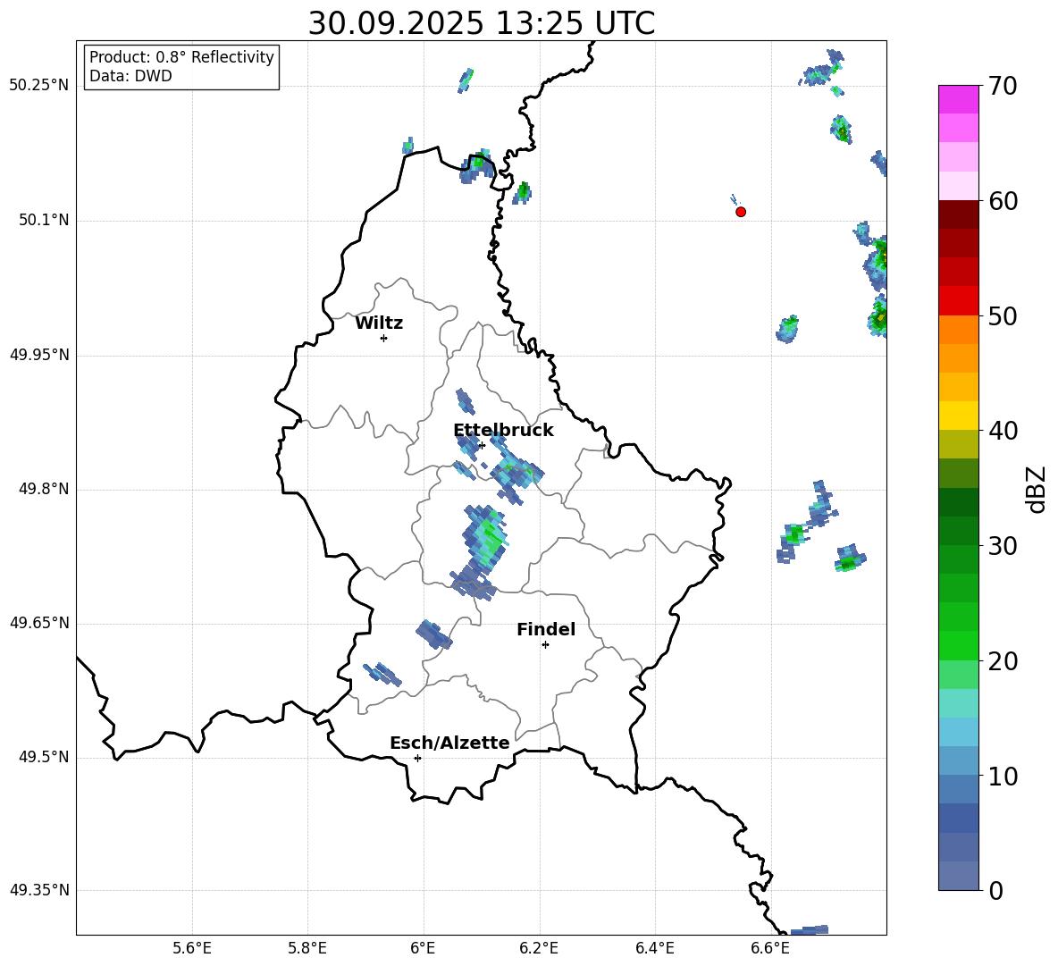Click the colorbar tick label 60

(x=1003, y=201)
